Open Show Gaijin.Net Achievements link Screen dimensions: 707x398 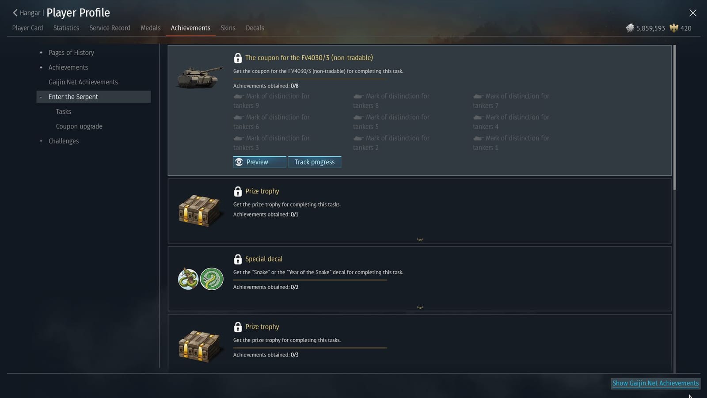pyautogui.click(x=655, y=383)
